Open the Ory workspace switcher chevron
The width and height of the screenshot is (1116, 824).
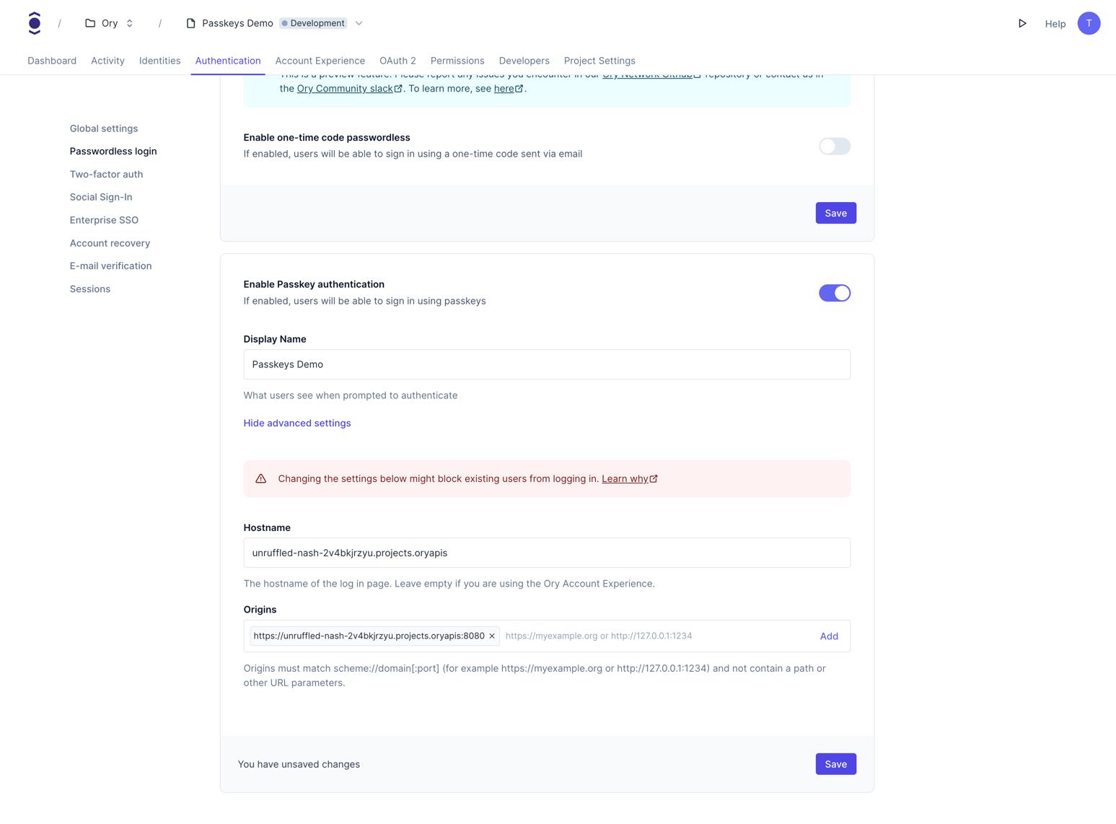(129, 22)
